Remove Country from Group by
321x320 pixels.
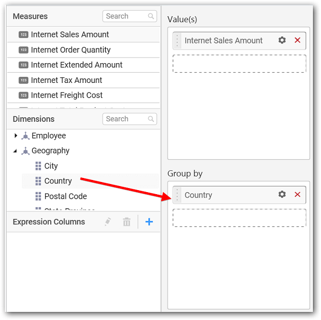point(297,194)
